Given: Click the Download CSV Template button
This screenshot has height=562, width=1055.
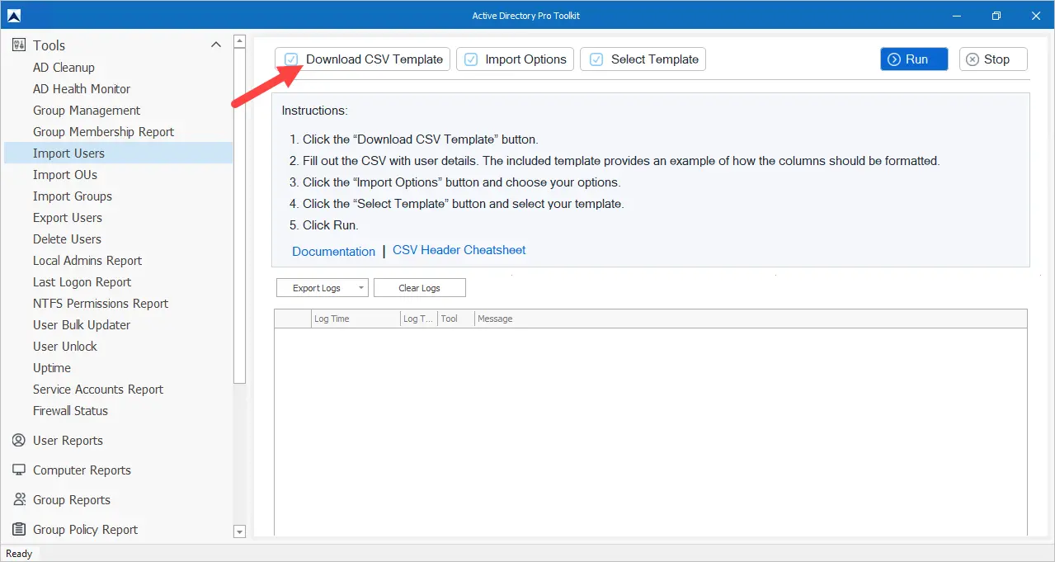Looking at the screenshot, I should (x=362, y=59).
